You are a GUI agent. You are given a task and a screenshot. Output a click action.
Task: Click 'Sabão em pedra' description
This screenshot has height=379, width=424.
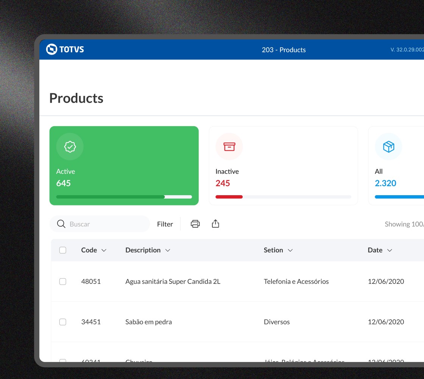click(148, 322)
